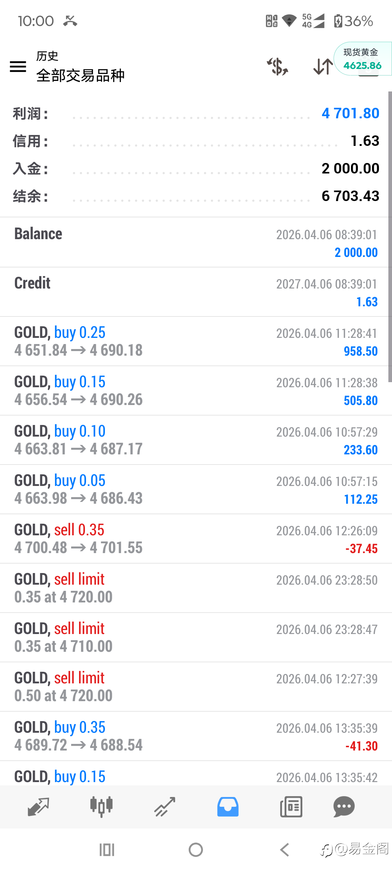Tap the currency dollar filter icon
392x871 pixels.
(278, 67)
